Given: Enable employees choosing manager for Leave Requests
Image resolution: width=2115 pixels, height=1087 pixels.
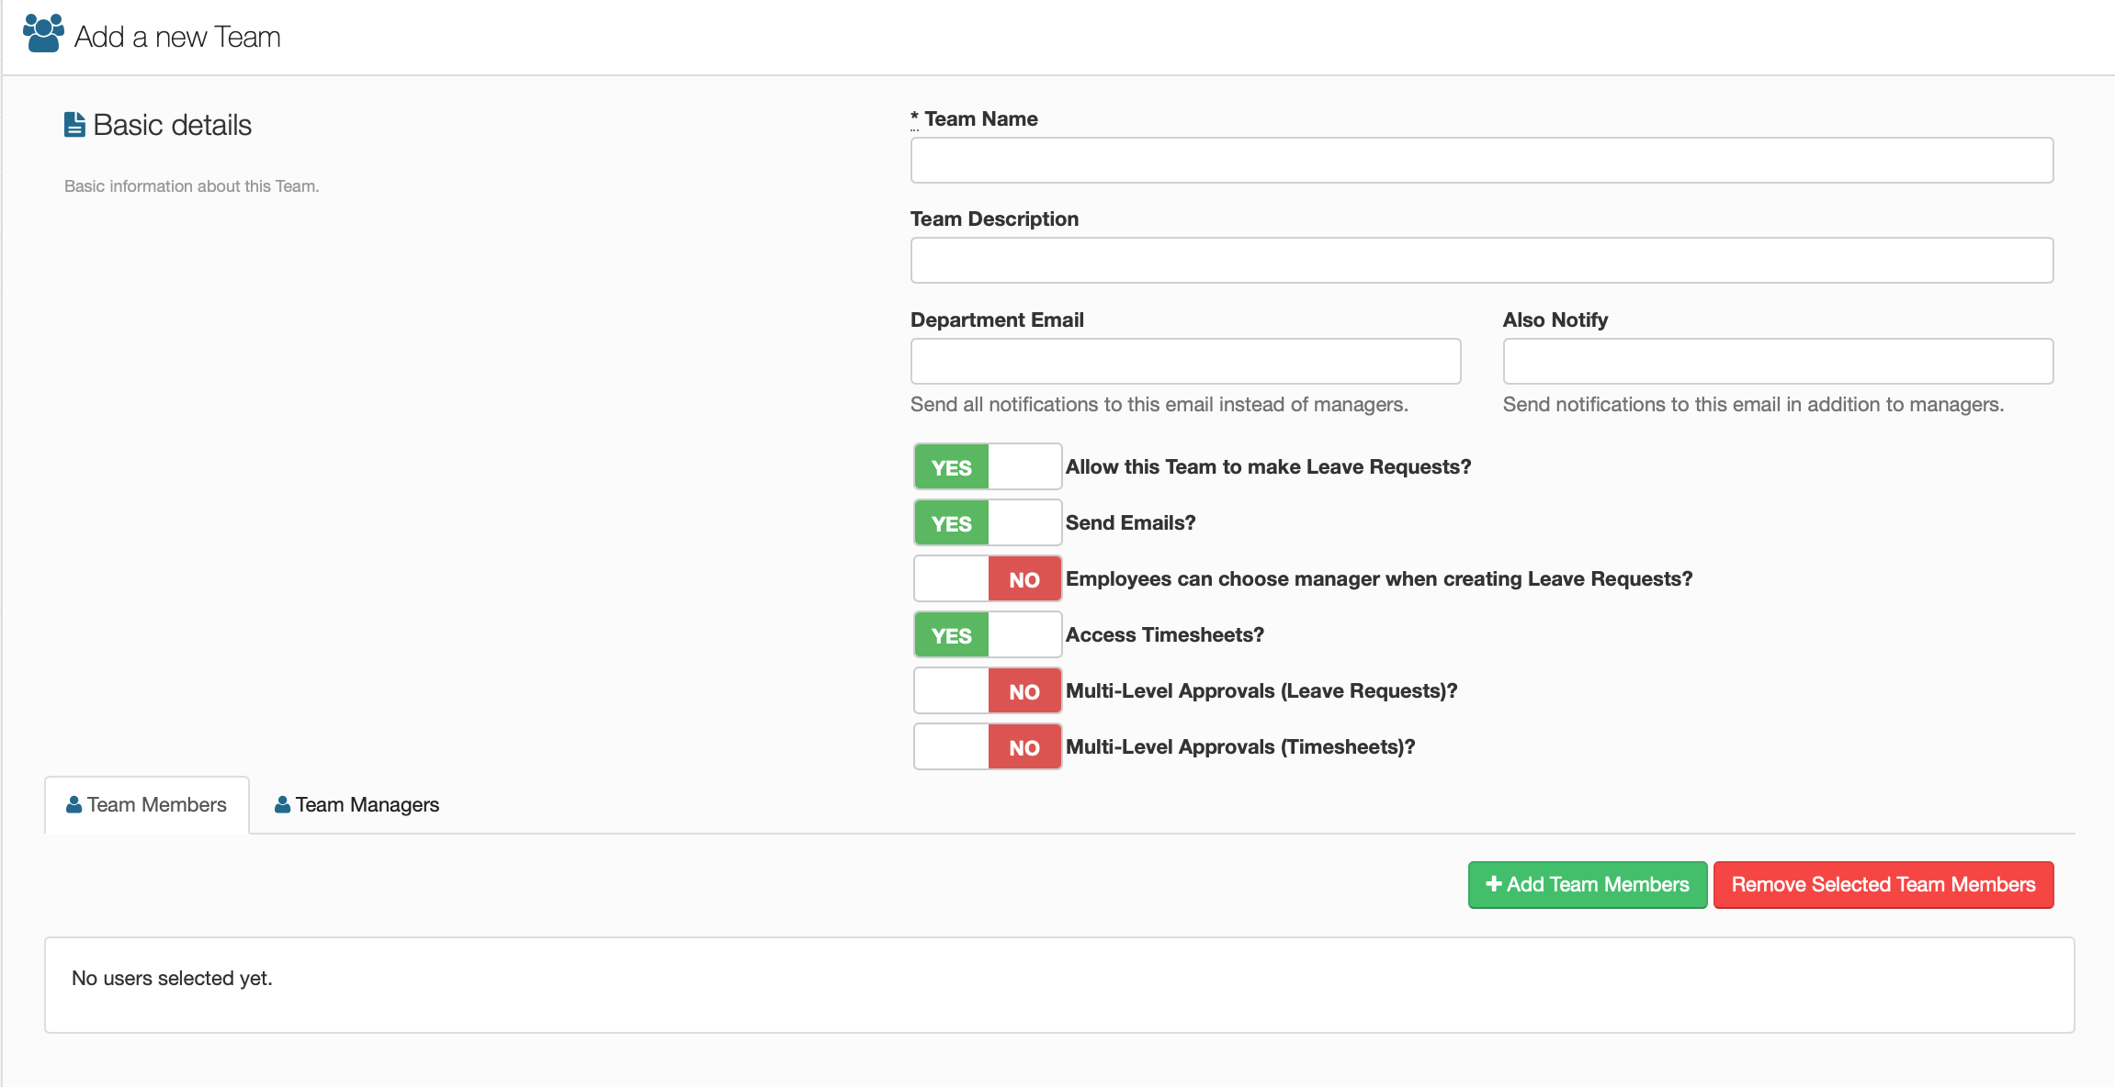Looking at the screenshot, I should (x=988, y=579).
